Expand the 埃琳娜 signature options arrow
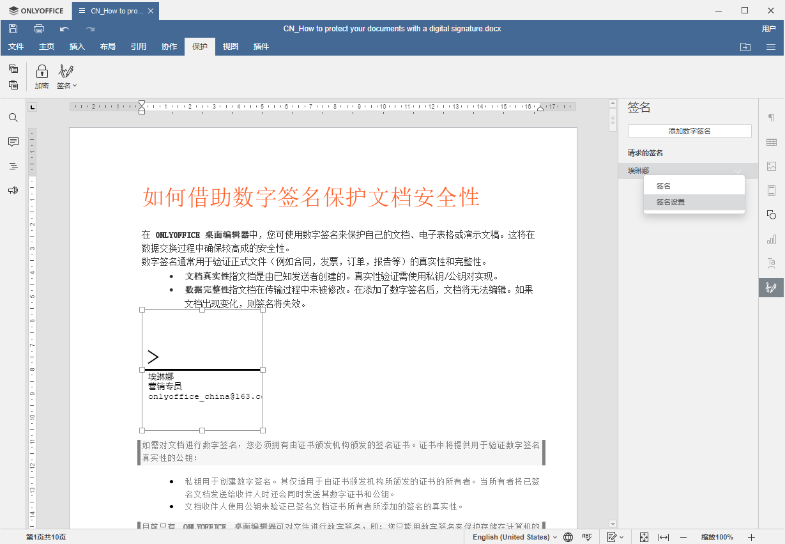 point(738,171)
